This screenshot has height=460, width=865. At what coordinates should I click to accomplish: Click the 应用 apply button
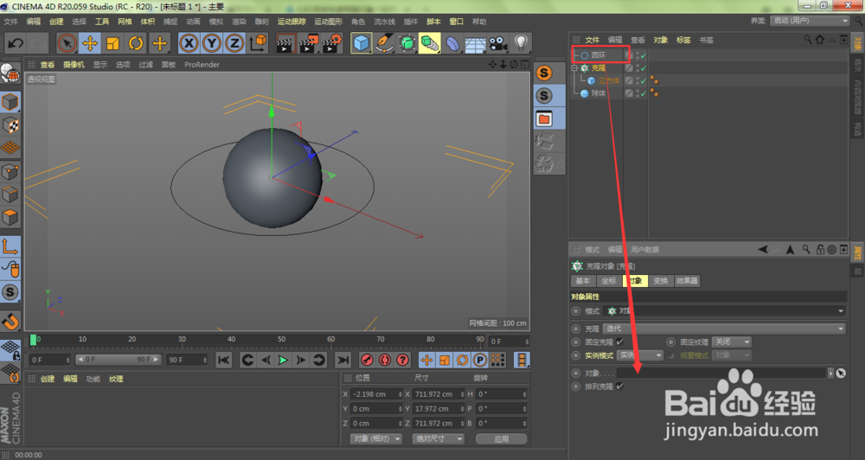(x=502, y=439)
